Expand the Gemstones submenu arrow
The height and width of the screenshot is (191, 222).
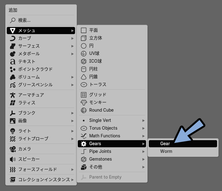144,159
